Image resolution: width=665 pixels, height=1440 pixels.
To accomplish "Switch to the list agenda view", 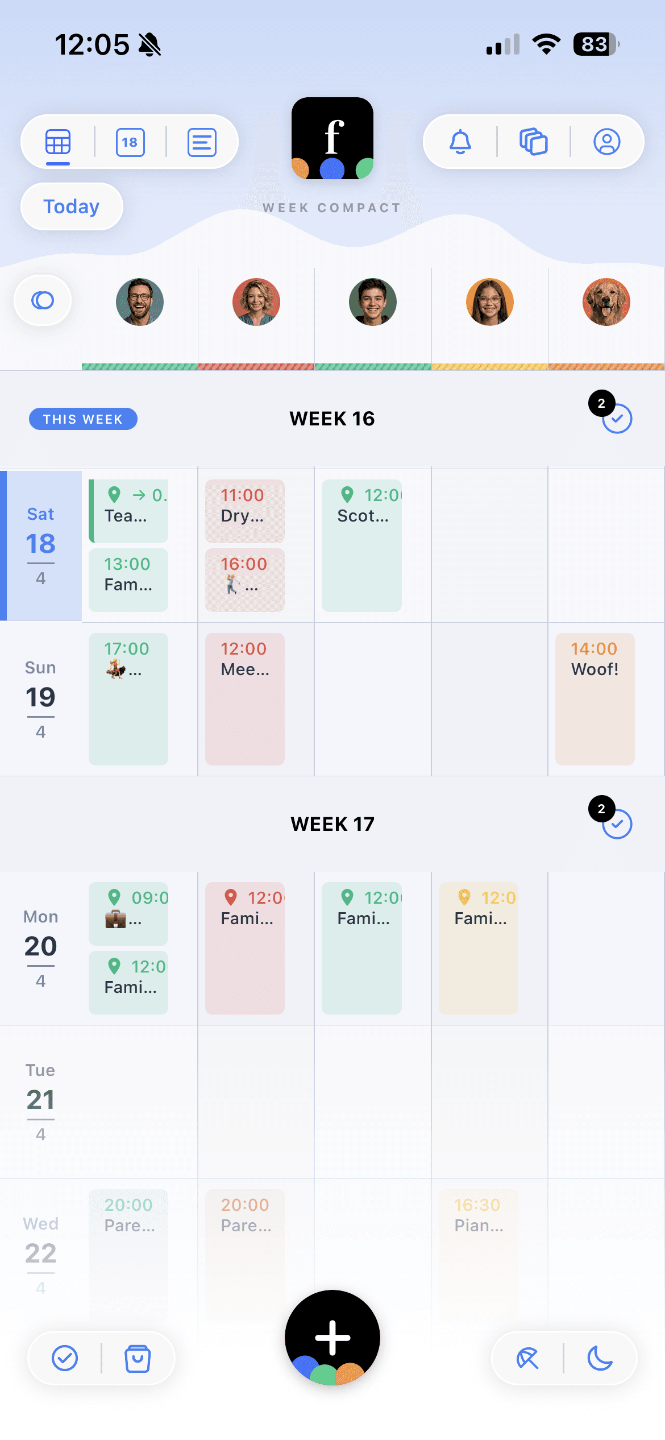I will pyautogui.click(x=202, y=142).
